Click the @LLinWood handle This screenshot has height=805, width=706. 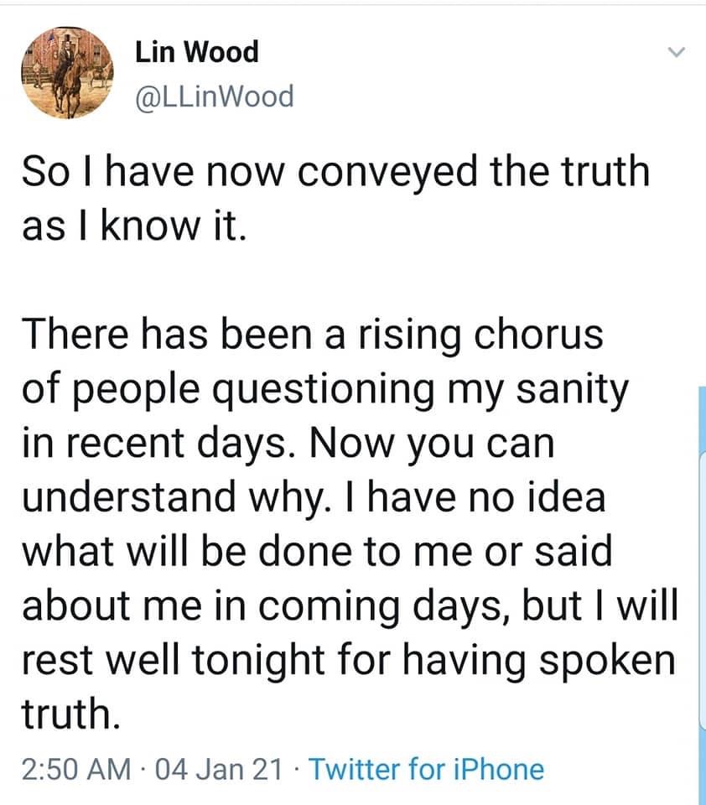(x=215, y=97)
